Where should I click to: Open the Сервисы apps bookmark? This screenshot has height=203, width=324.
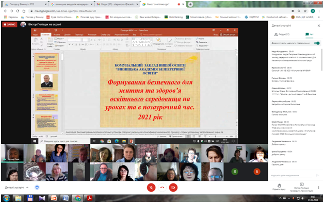11,17
